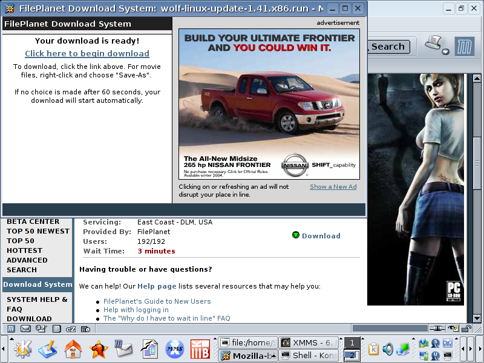
Task: Select TOP 50 NEWEST sidebar item
Action: point(38,231)
